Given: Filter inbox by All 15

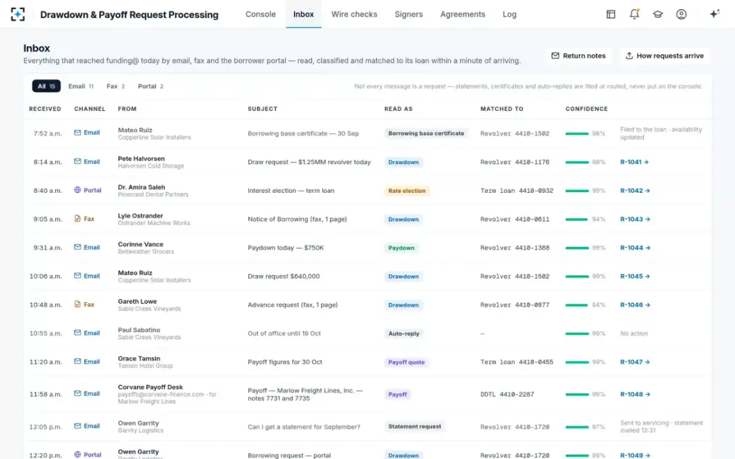Looking at the screenshot, I should (x=47, y=86).
